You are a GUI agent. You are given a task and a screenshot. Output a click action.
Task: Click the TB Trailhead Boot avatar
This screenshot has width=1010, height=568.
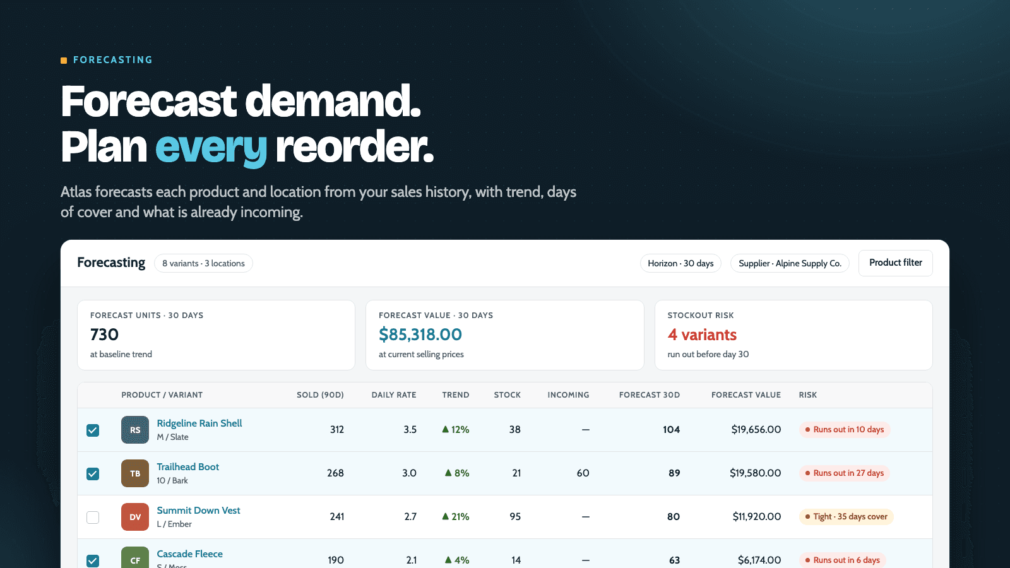point(135,473)
